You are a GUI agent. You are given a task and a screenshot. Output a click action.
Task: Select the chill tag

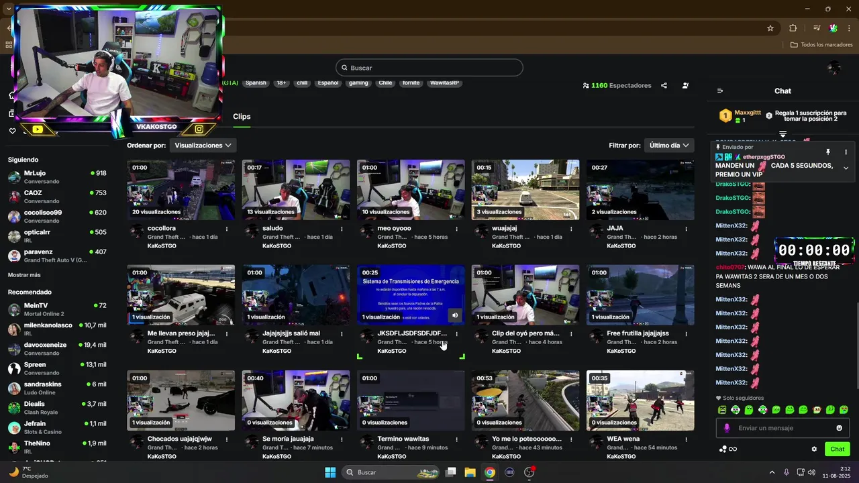302,83
